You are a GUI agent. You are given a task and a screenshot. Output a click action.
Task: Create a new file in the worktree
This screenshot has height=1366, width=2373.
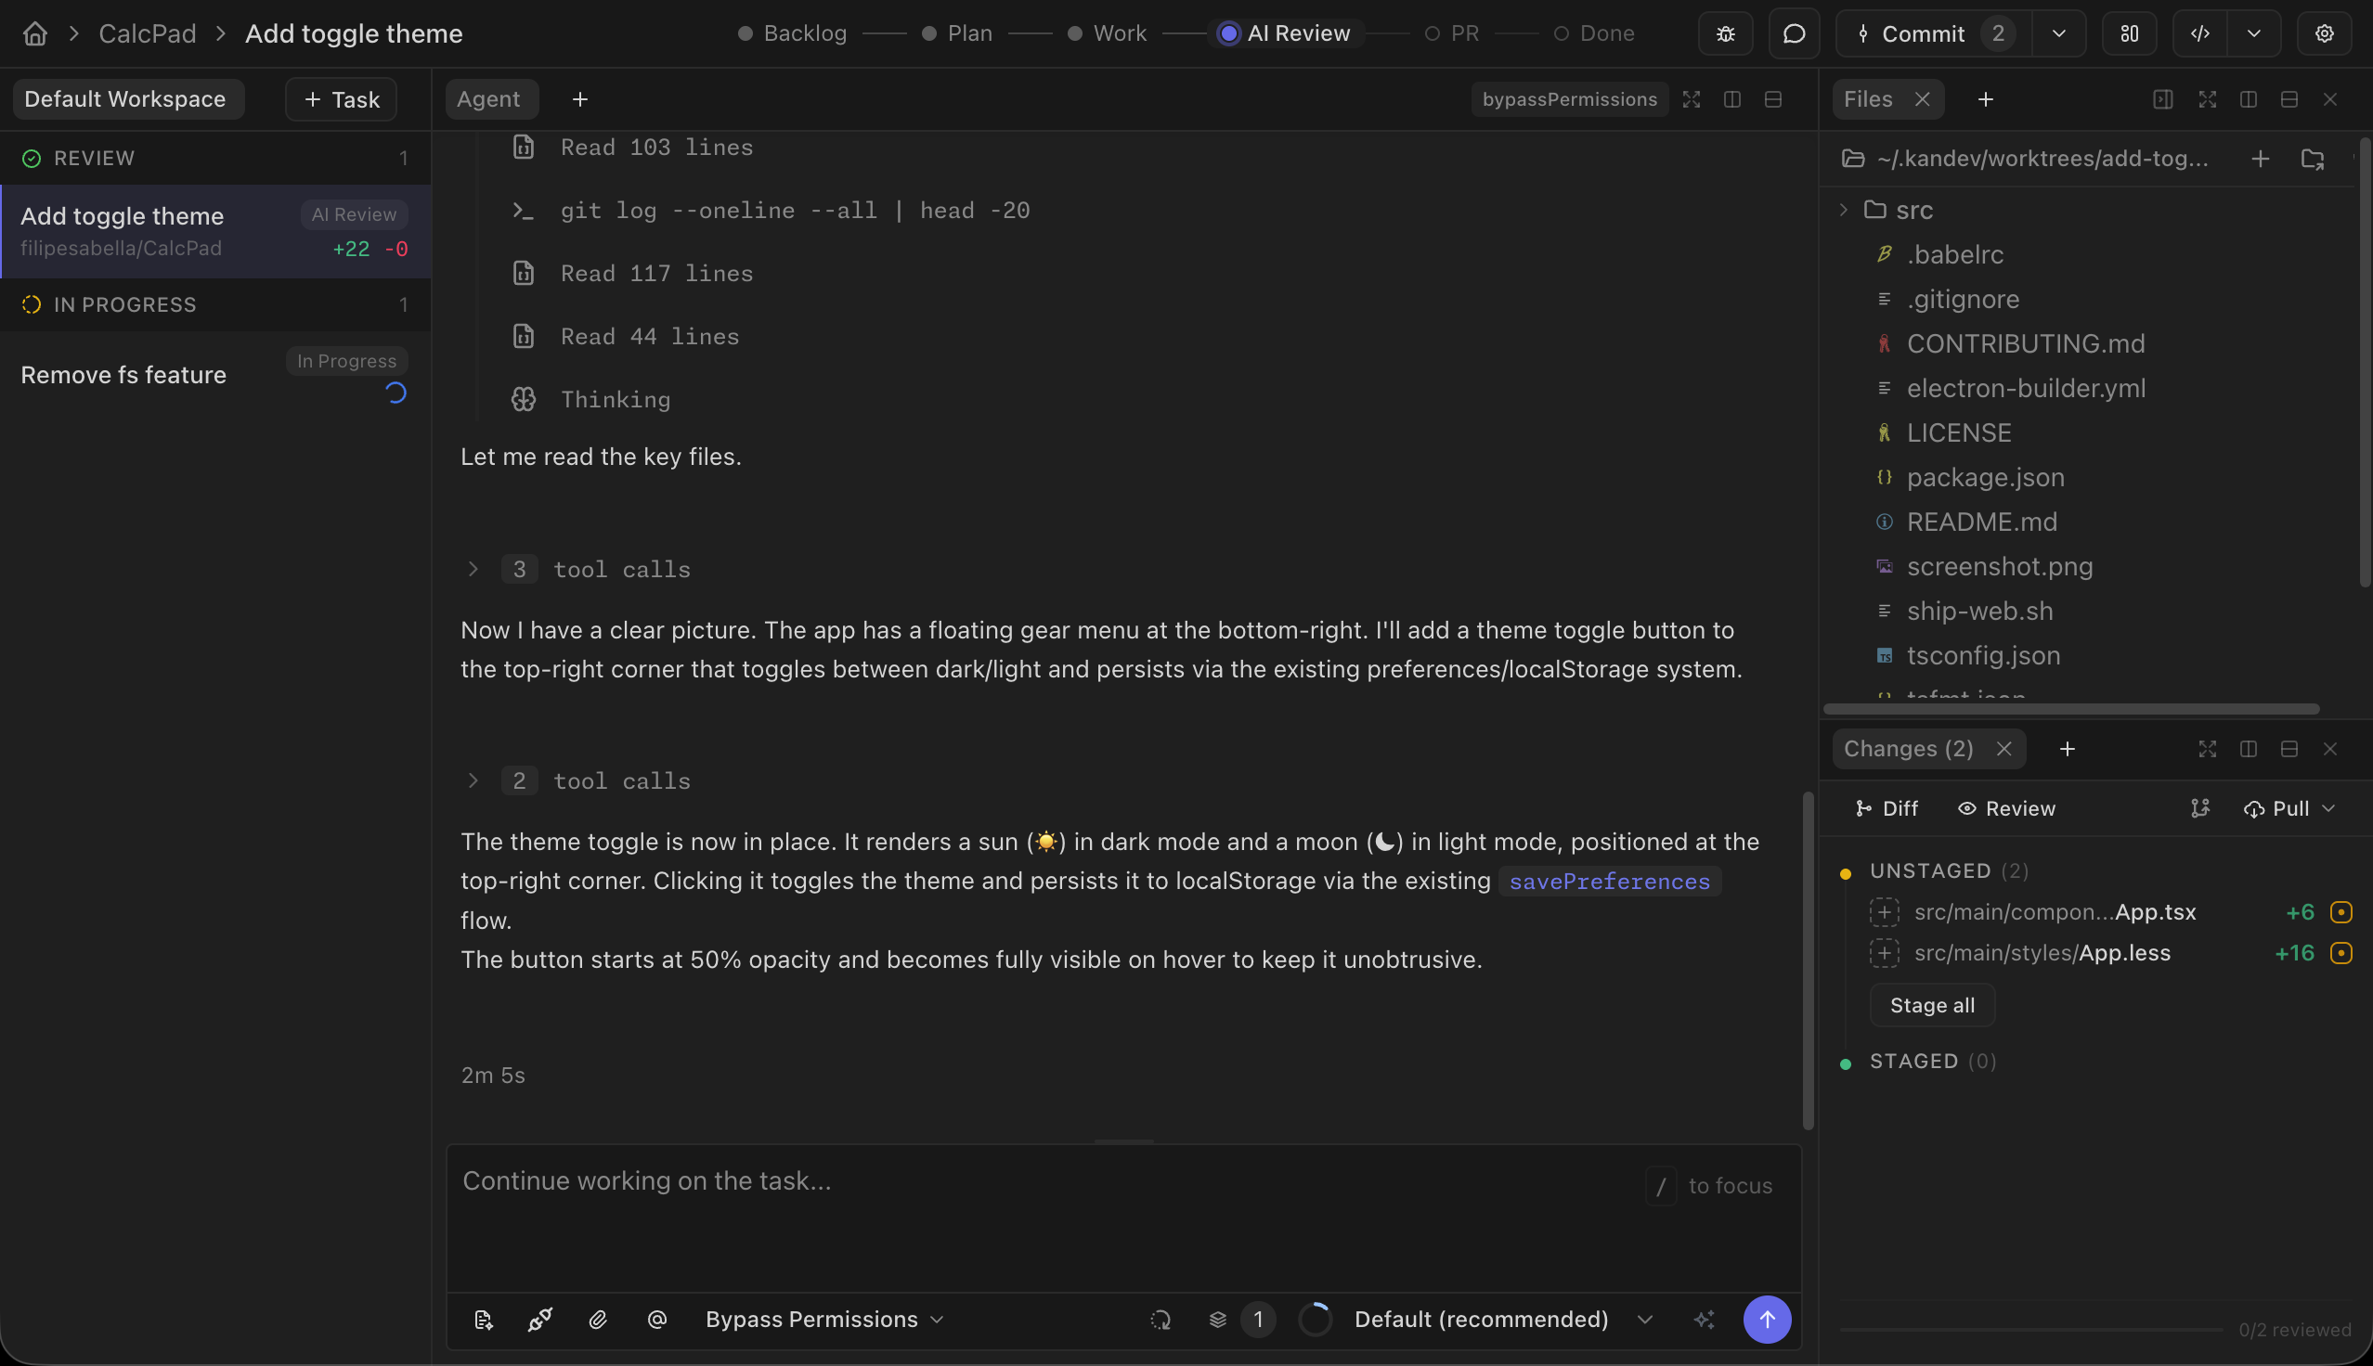[x=2260, y=160]
